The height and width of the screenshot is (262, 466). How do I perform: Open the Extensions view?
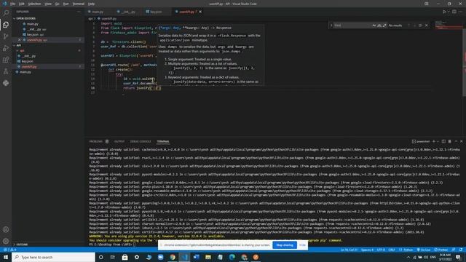click(x=6, y=60)
